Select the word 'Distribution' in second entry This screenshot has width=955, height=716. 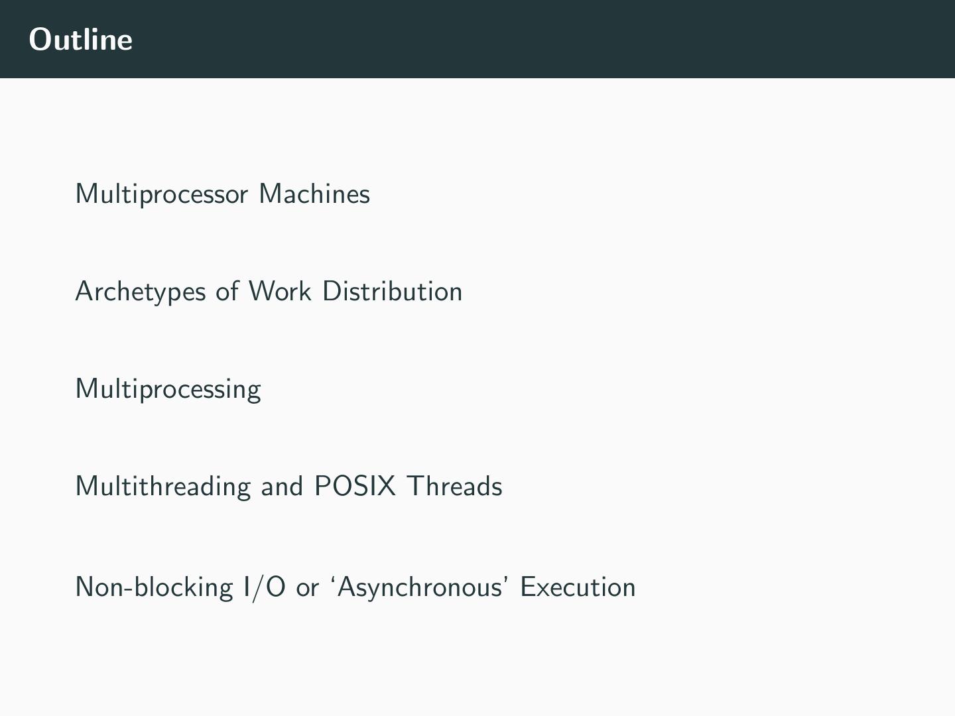point(392,292)
